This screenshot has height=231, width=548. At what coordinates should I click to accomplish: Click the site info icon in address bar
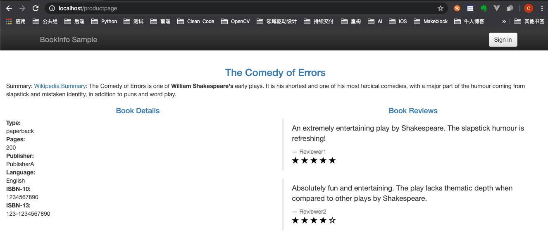click(52, 8)
